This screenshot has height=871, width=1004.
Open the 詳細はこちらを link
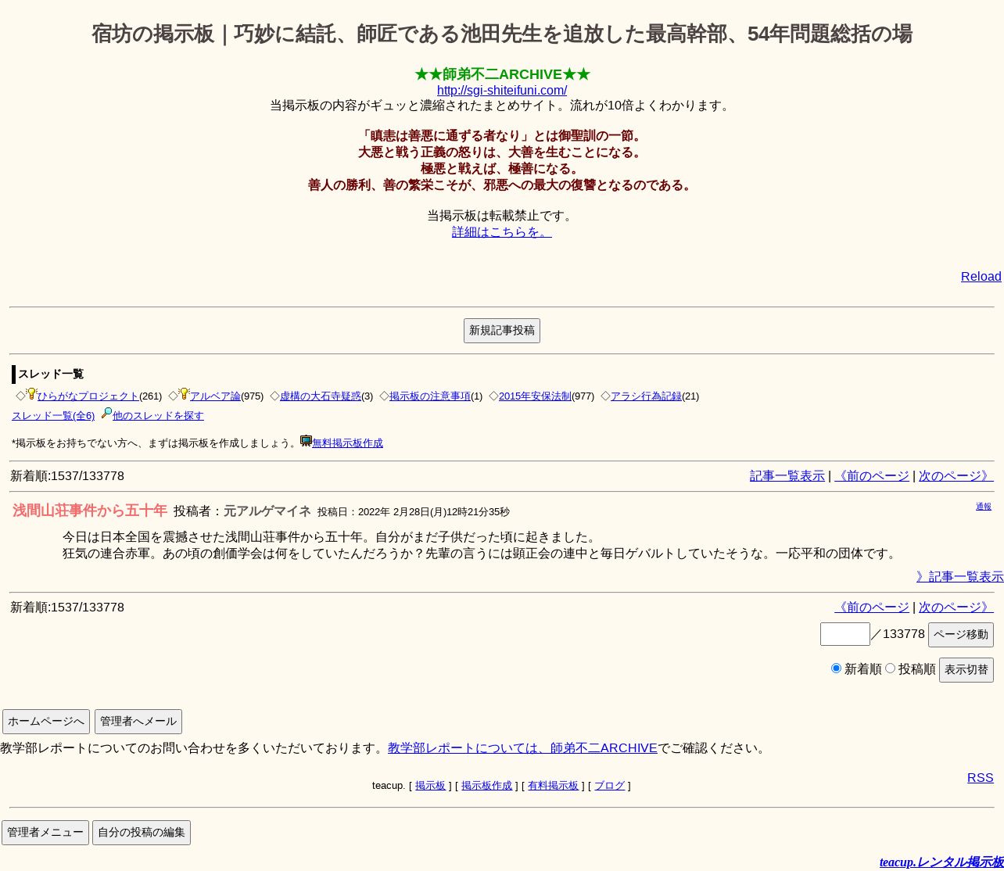(502, 232)
